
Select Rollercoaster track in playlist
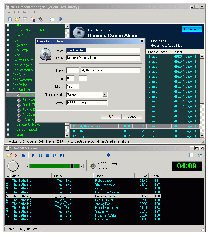point(83,181)
